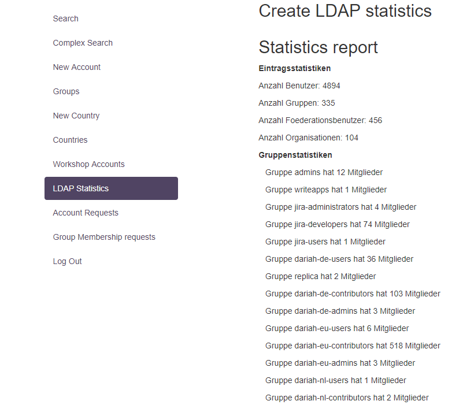
Task: Click the Anzahl Organisationen: 104 line
Action: coord(309,138)
